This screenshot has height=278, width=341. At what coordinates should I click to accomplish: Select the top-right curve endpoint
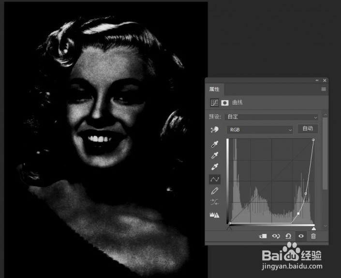(x=313, y=140)
